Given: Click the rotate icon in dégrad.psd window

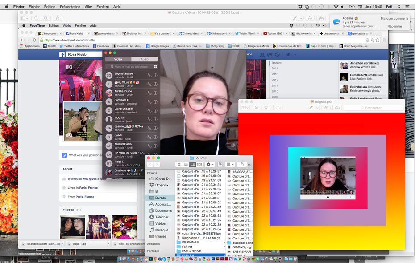Looking at the screenshot, I should click(326, 108).
